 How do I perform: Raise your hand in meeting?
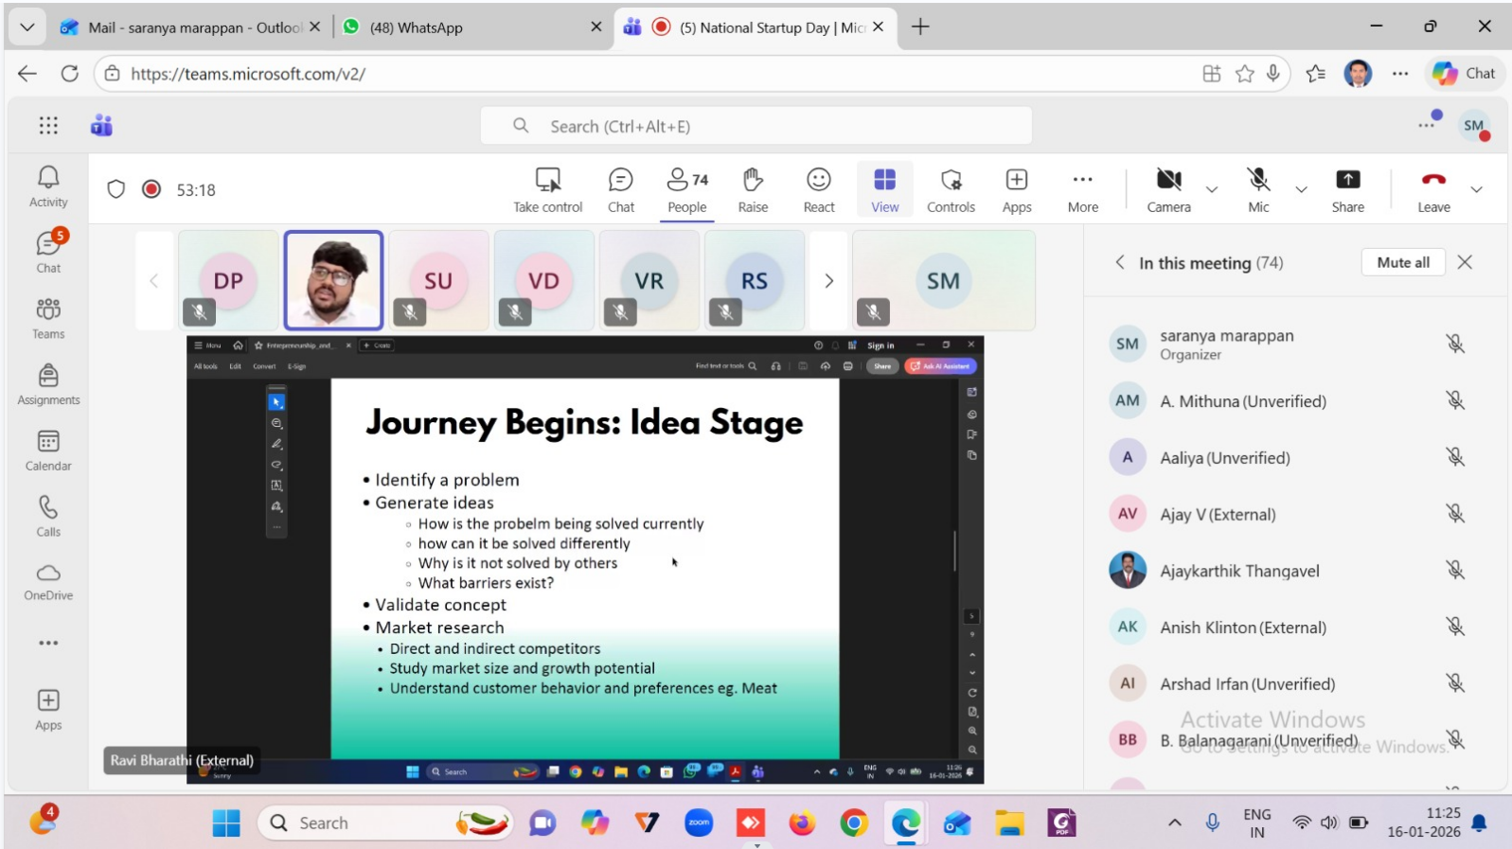[753, 189]
